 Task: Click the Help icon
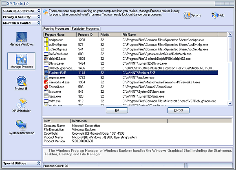coord(215,15)
